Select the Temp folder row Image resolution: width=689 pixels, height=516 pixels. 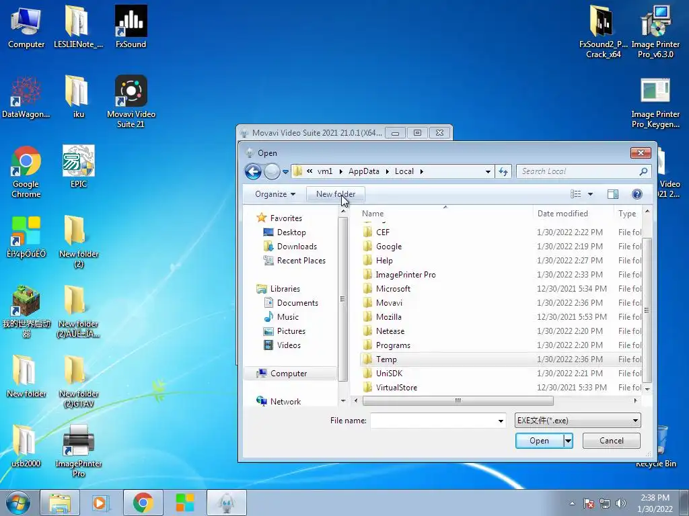click(x=500, y=359)
